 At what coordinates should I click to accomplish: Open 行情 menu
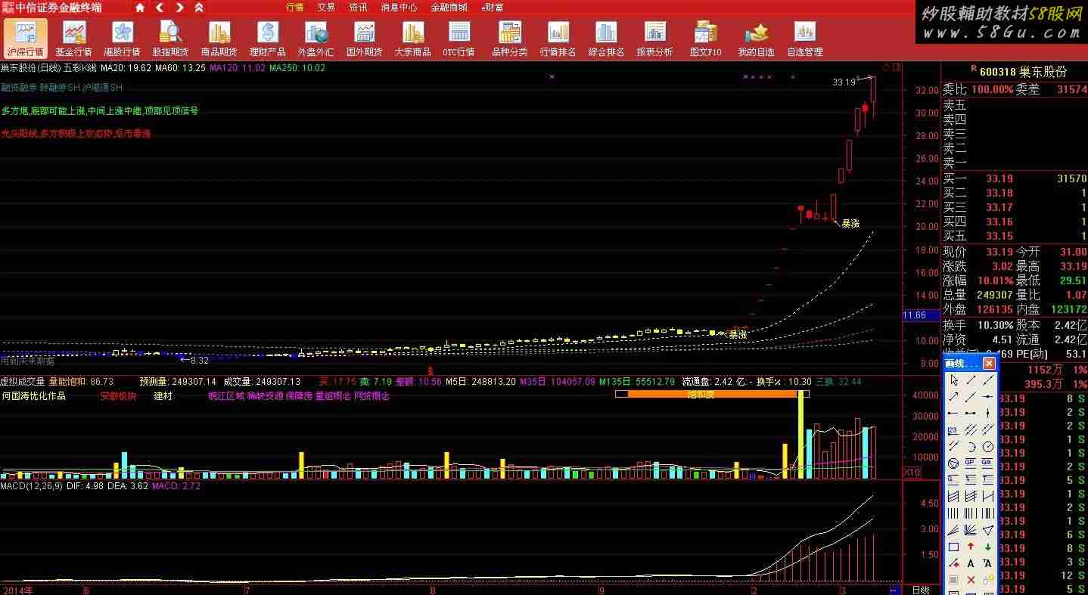[x=295, y=8]
